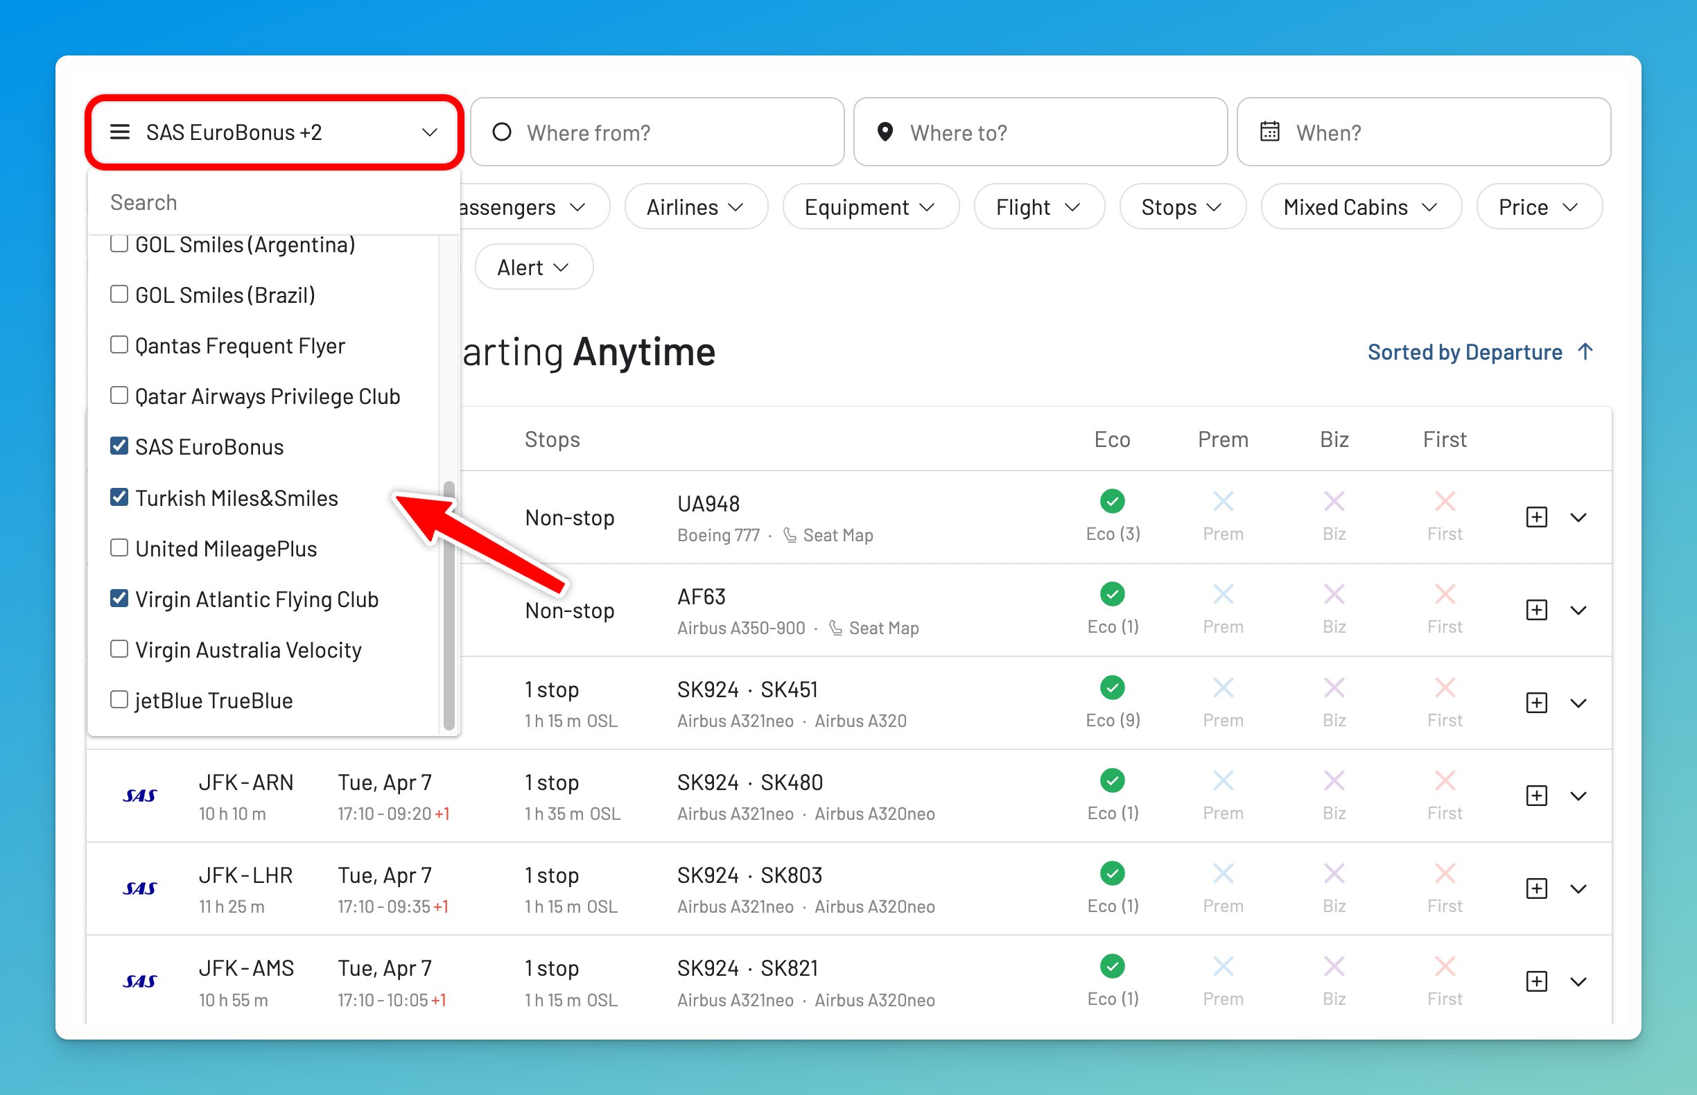Check Qatar Airways Privilege Club option
Image resolution: width=1697 pixels, height=1095 pixels.
click(x=119, y=395)
